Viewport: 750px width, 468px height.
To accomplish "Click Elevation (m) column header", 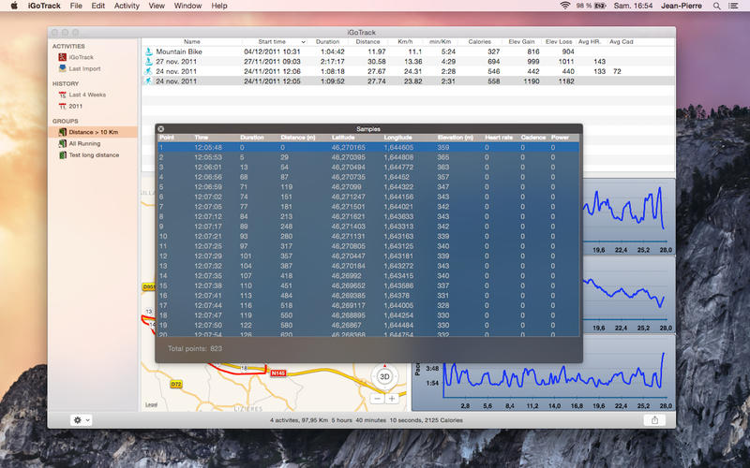I will (x=455, y=138).
